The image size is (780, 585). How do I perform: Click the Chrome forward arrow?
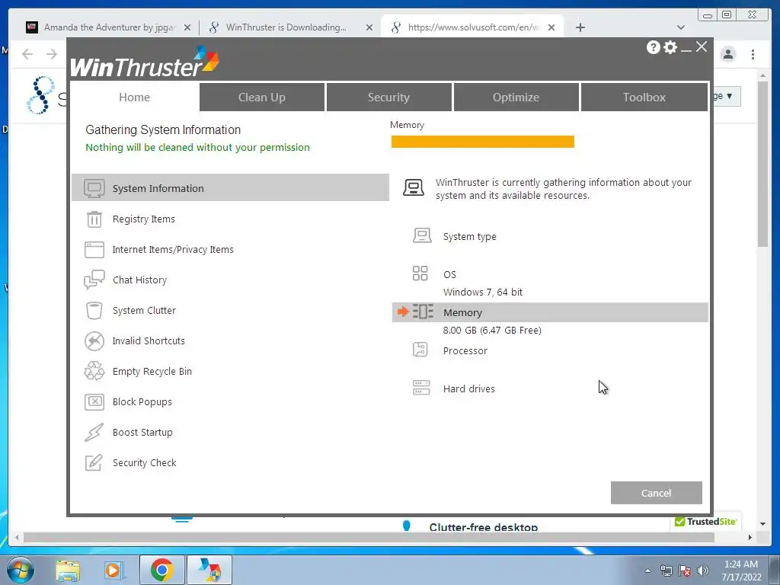click(52, 54)
